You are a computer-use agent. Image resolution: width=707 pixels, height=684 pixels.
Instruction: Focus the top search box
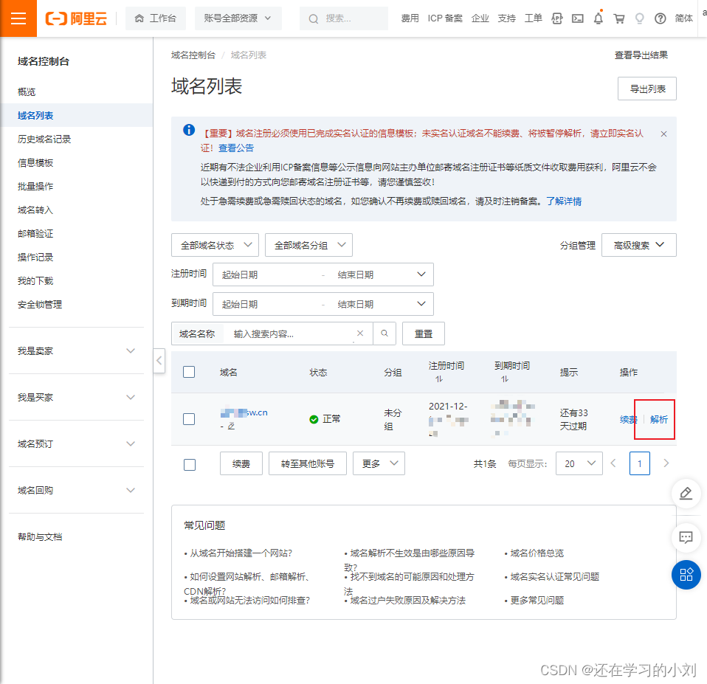tap(344, 18)
